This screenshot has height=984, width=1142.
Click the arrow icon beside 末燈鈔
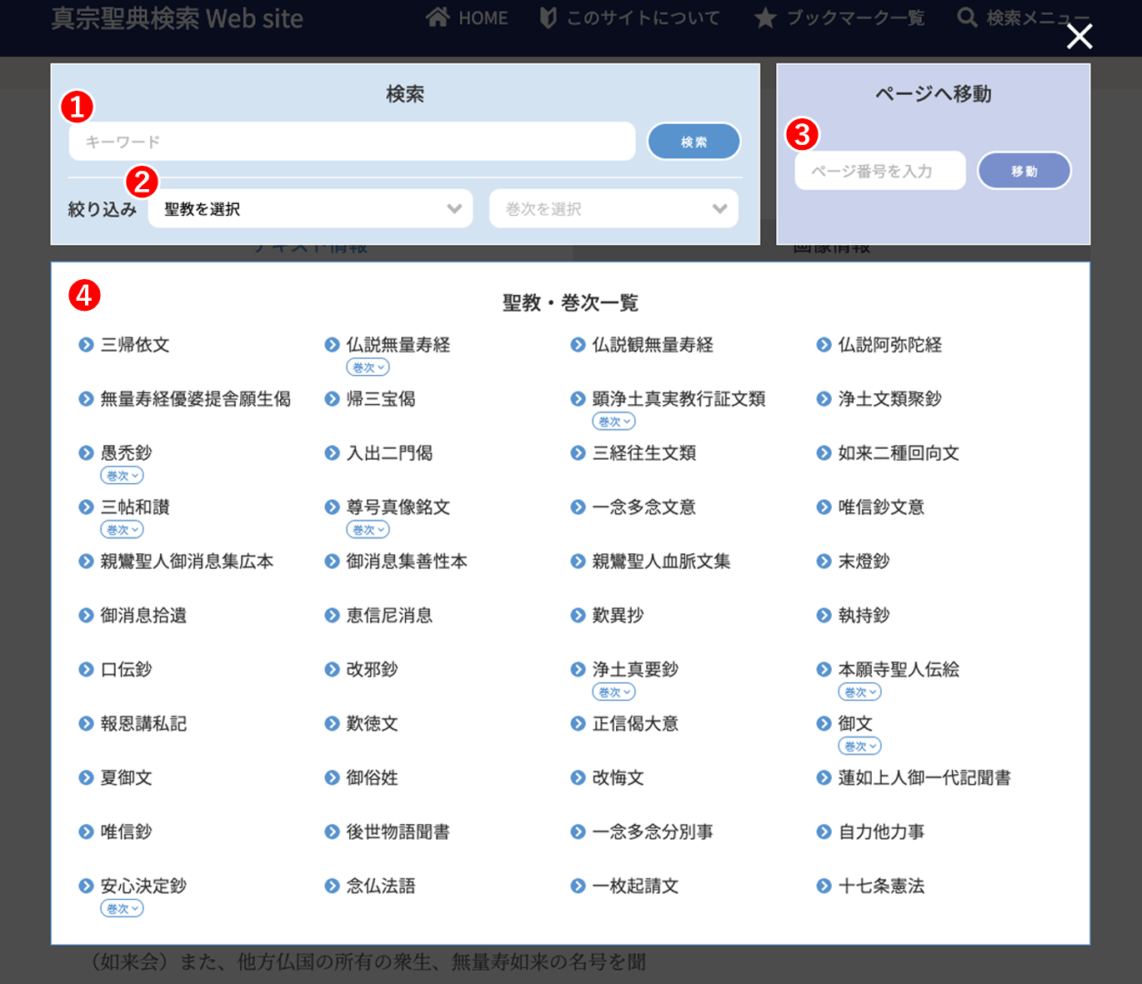[824, 562]
